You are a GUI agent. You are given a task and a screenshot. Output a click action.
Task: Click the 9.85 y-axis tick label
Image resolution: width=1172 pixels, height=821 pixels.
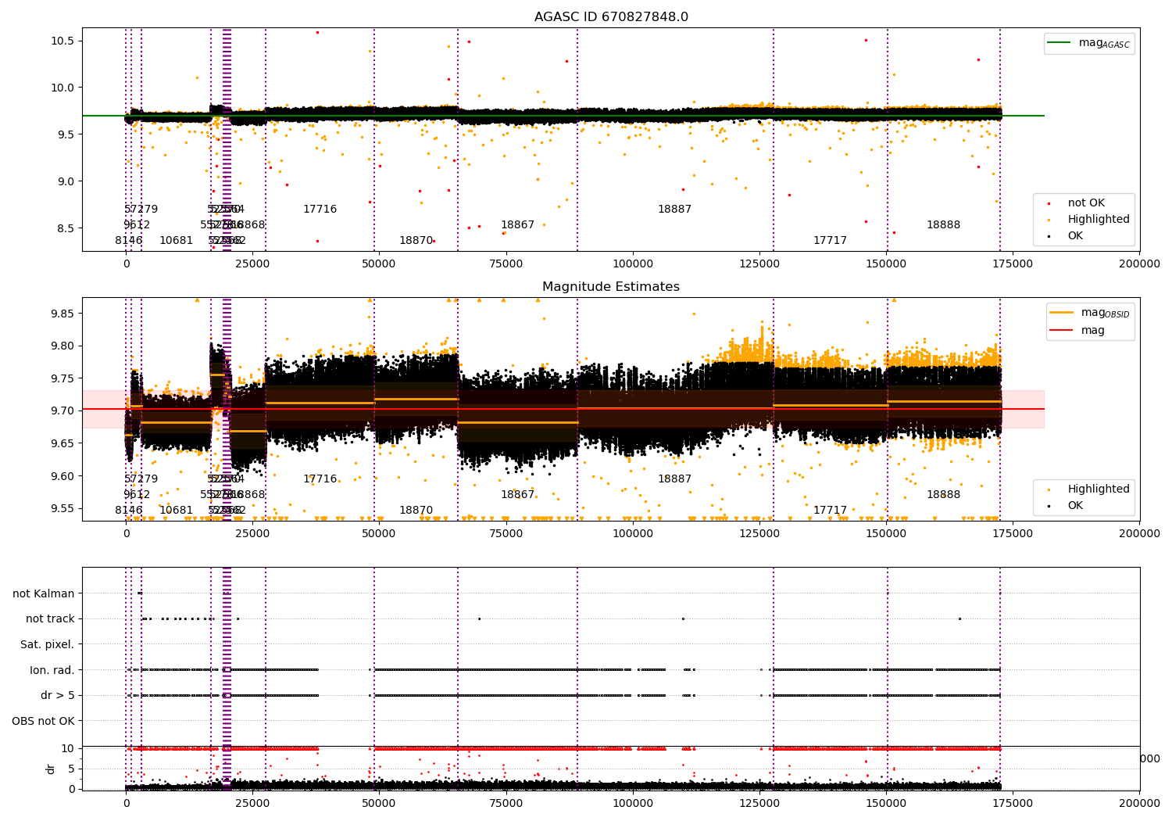(x=63, y=314)
